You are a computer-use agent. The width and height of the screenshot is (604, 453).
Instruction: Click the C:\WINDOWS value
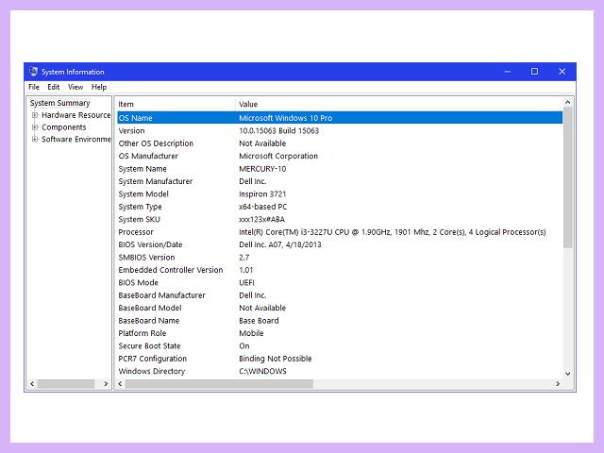click(262, 371)
